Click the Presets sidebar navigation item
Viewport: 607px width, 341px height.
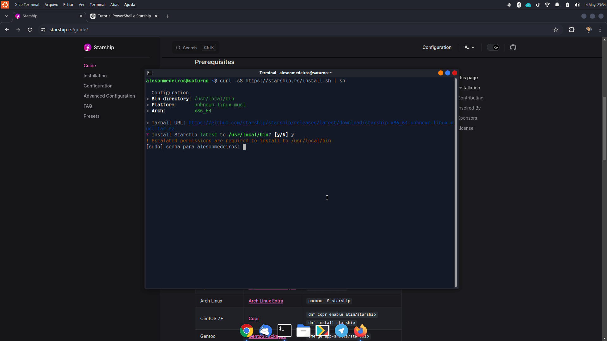pos(91,116)
